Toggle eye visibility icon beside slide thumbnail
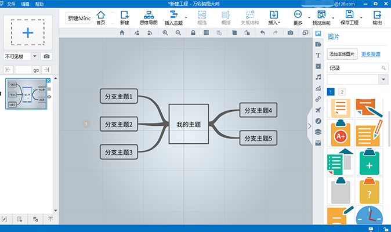Image resolution: width=391 pixels, height=232 pixels. point(49,97)
